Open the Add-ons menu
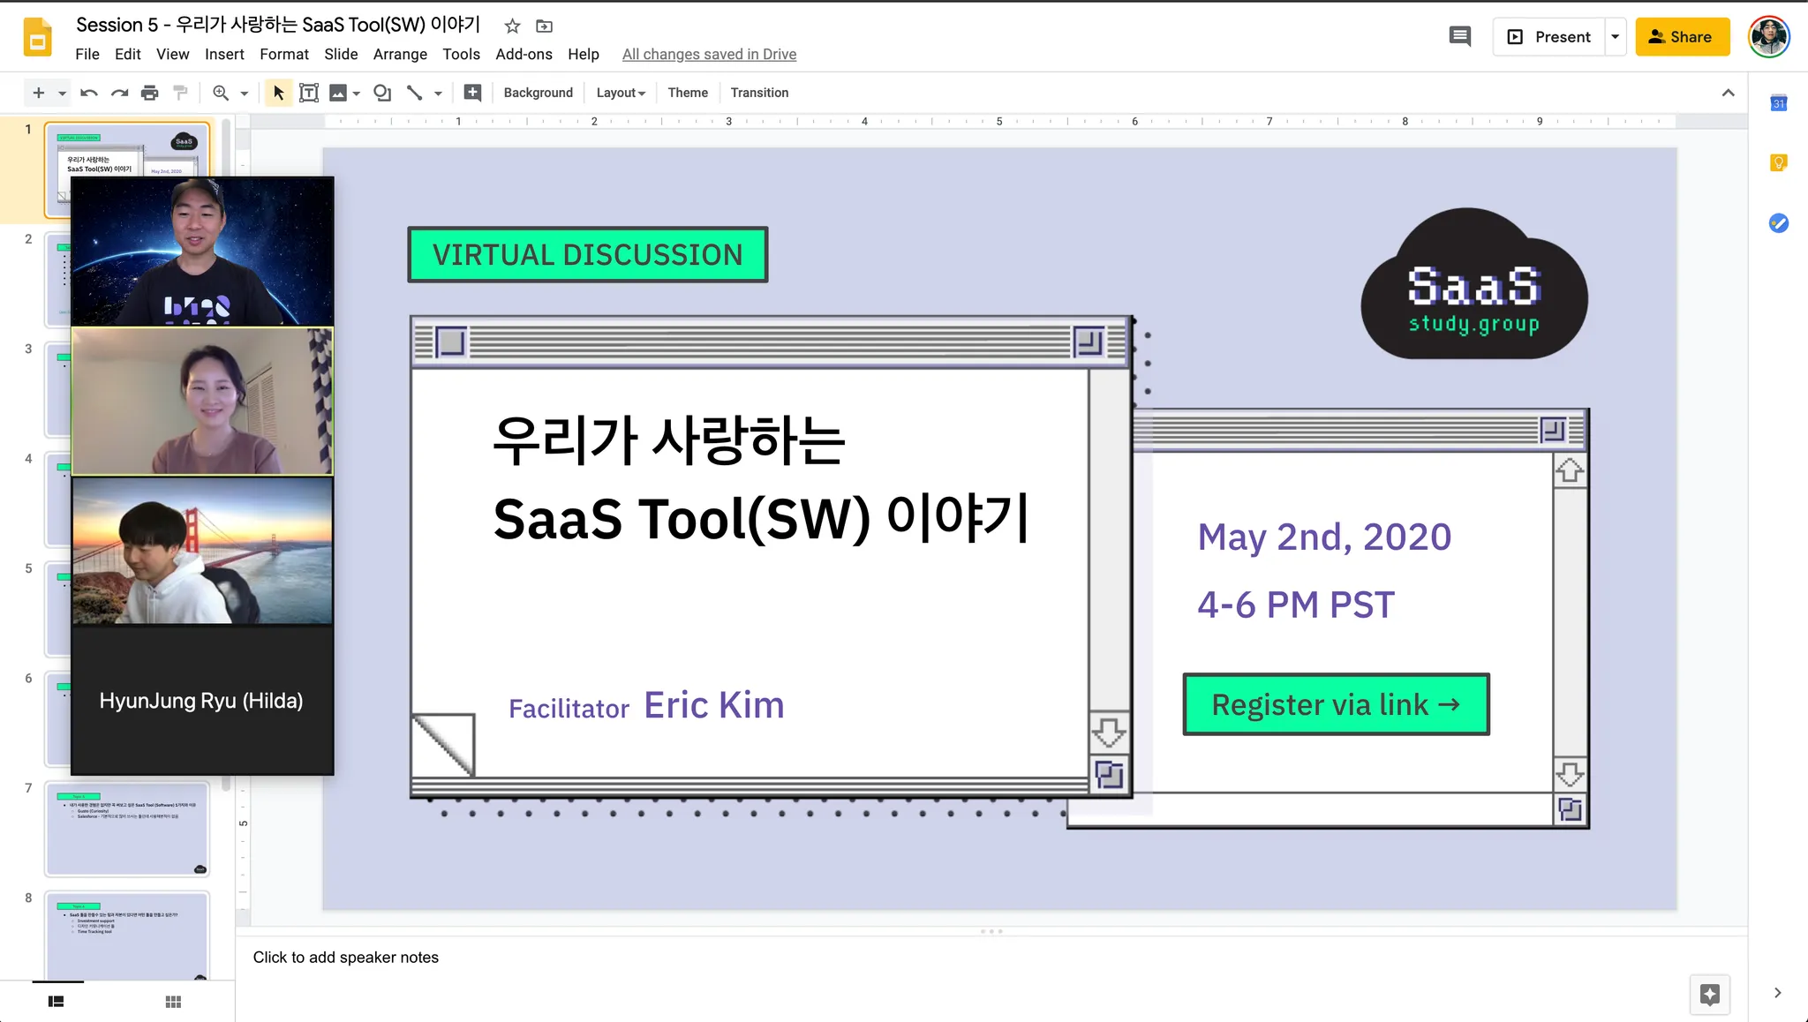 pyautogui.click(x=524, y=55)
